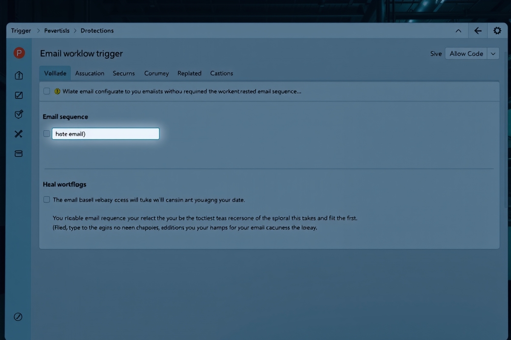
Task: Open settings gear icon in header
Action: [x=497, y=31]
